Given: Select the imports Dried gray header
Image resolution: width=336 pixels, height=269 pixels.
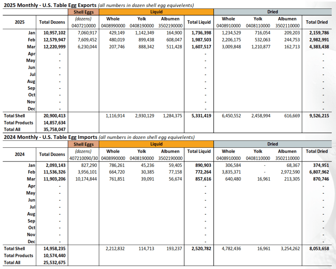Looking at the screenshot, I should (273, 144).
